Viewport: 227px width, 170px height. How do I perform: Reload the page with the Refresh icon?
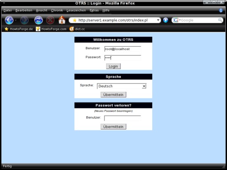coord(38,20)
